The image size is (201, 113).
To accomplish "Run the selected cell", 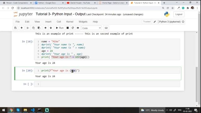I will click(60, 28).
